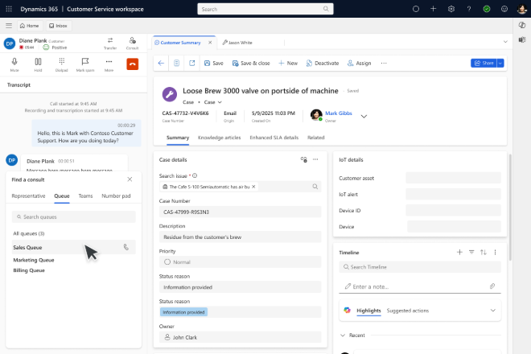This screenshot has height=354, width=531.
Task: Open the help question mark icon
Action: click(469, 9)
